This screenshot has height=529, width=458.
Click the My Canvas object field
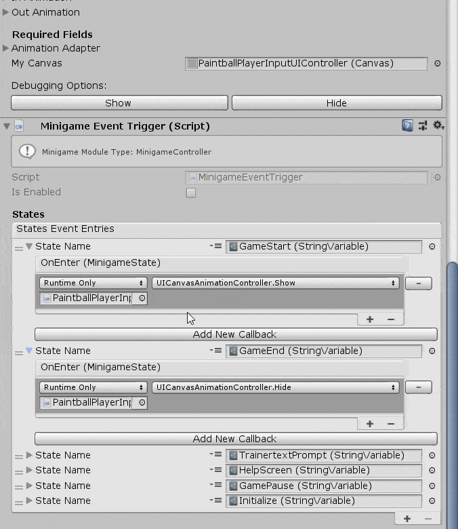pyautogui.click(x=306, y=64)
